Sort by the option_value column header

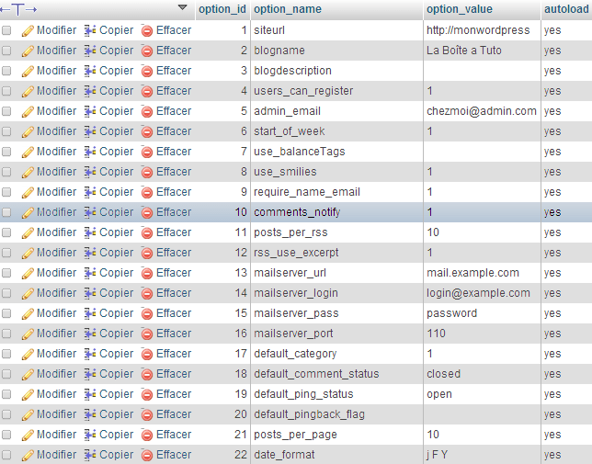click(460, 9)
